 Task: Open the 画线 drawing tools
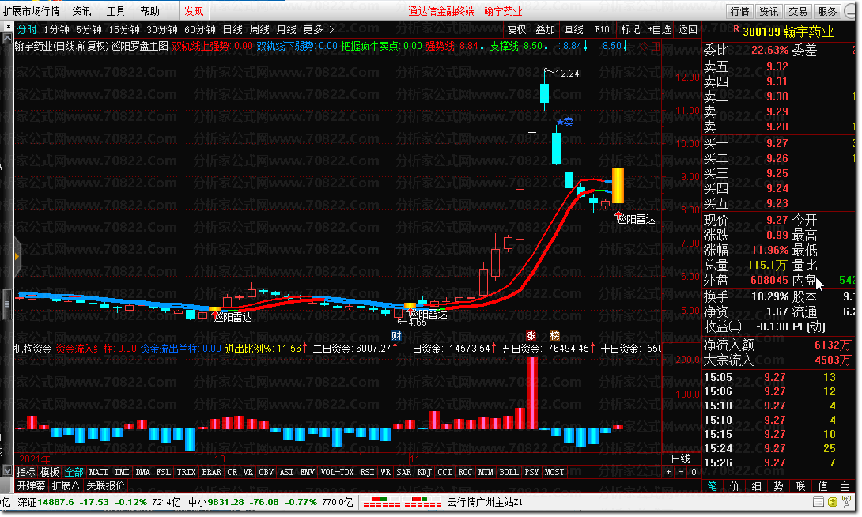point(574,29)
